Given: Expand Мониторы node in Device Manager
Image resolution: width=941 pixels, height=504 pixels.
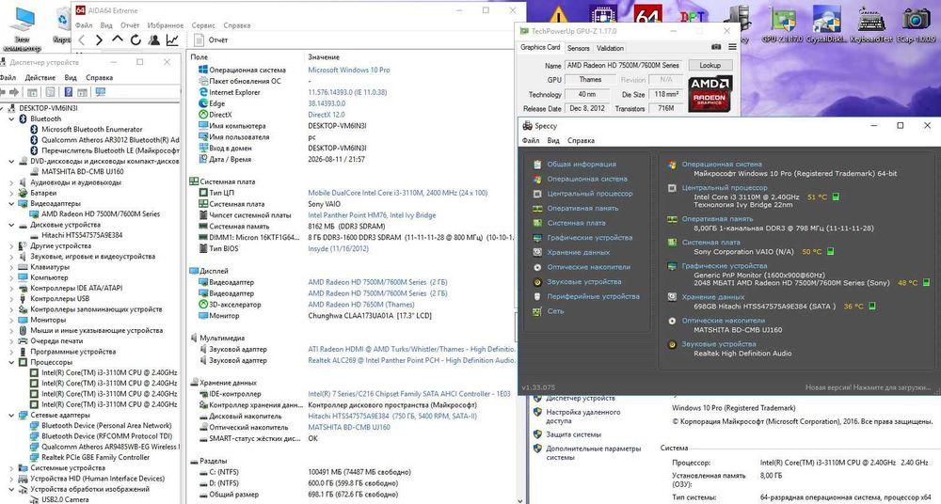Looking at the screenshot, I should 11,320.
